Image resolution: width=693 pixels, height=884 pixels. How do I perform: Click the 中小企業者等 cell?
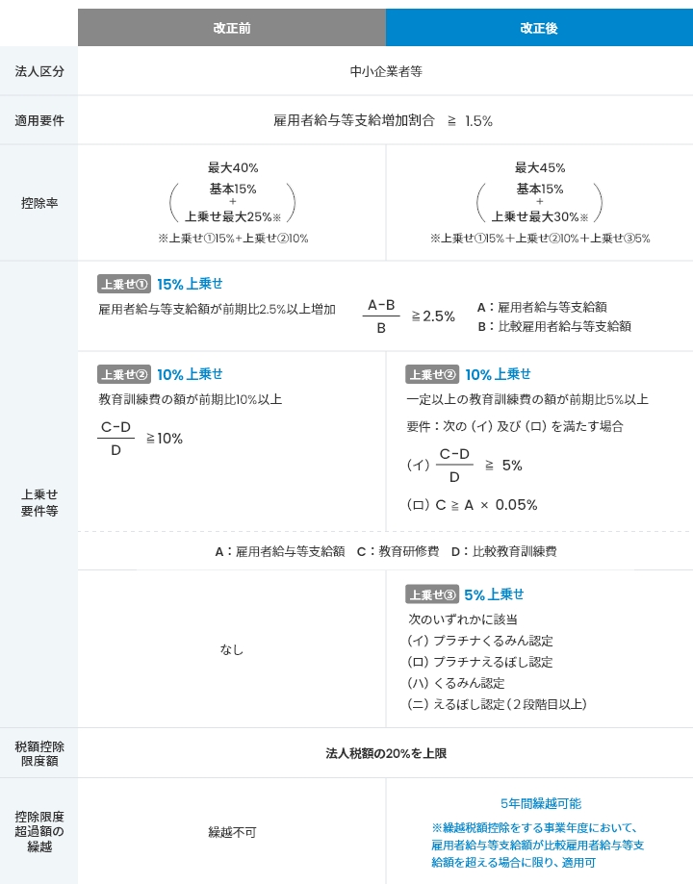(386, 71)
